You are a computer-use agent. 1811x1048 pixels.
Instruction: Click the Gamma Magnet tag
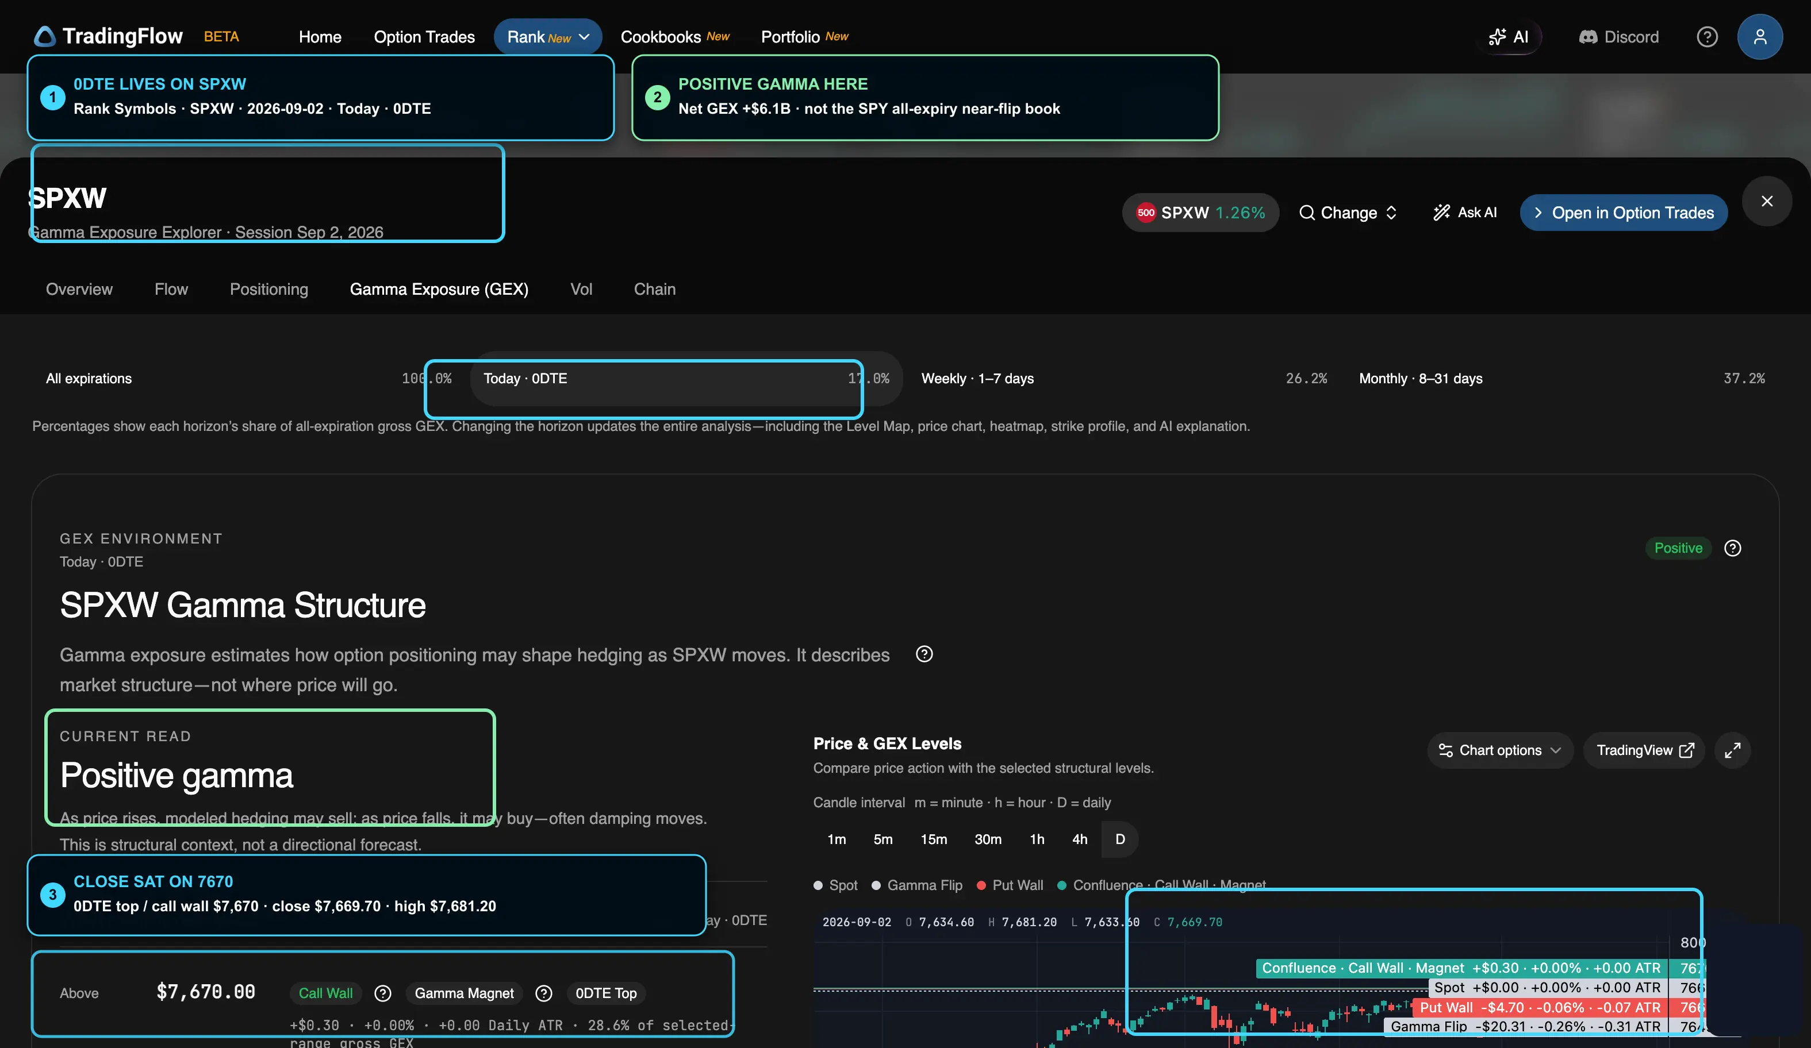465,993
